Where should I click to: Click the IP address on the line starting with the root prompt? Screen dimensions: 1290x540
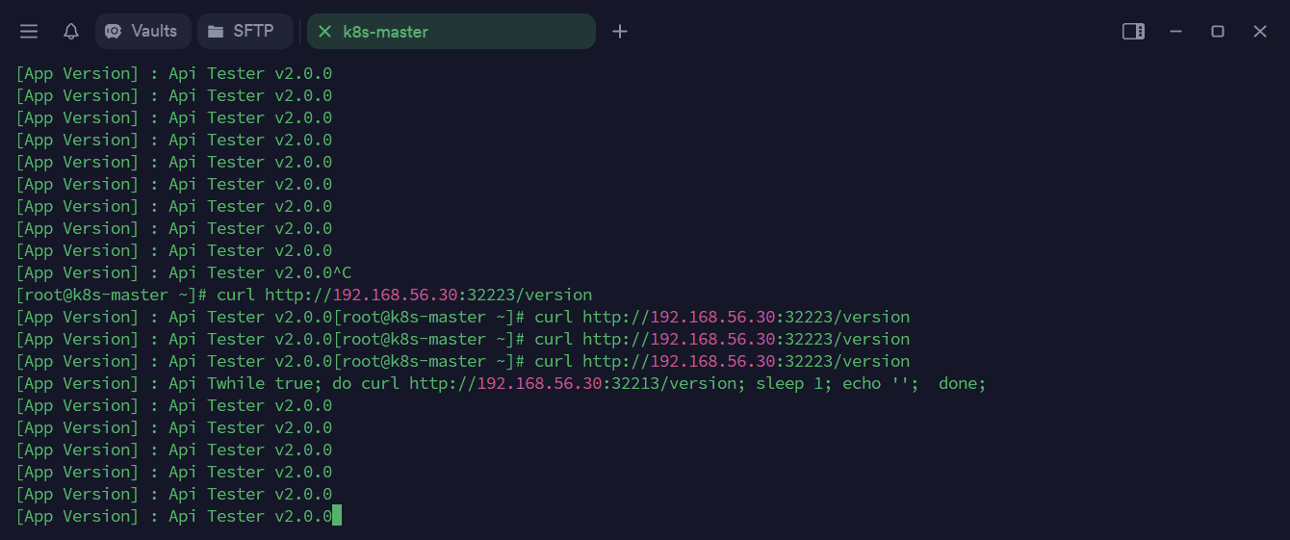[x=395, y=295]
